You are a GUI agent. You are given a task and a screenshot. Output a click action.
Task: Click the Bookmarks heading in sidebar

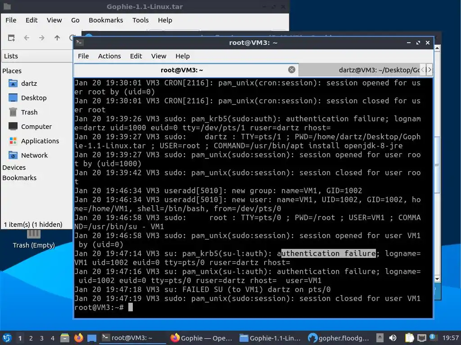click(19, 178)
